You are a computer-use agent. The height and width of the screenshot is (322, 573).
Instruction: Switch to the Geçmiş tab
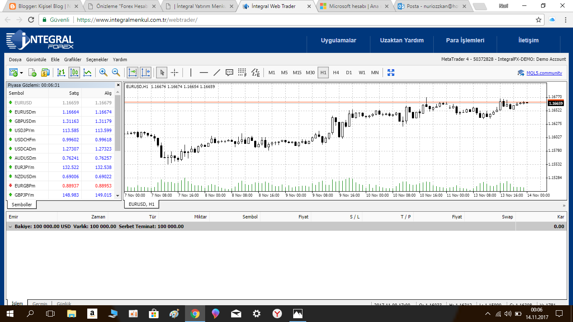coord(40,304)
